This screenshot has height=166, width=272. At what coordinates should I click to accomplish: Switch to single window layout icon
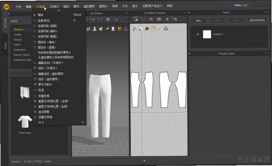pos(240,160)
